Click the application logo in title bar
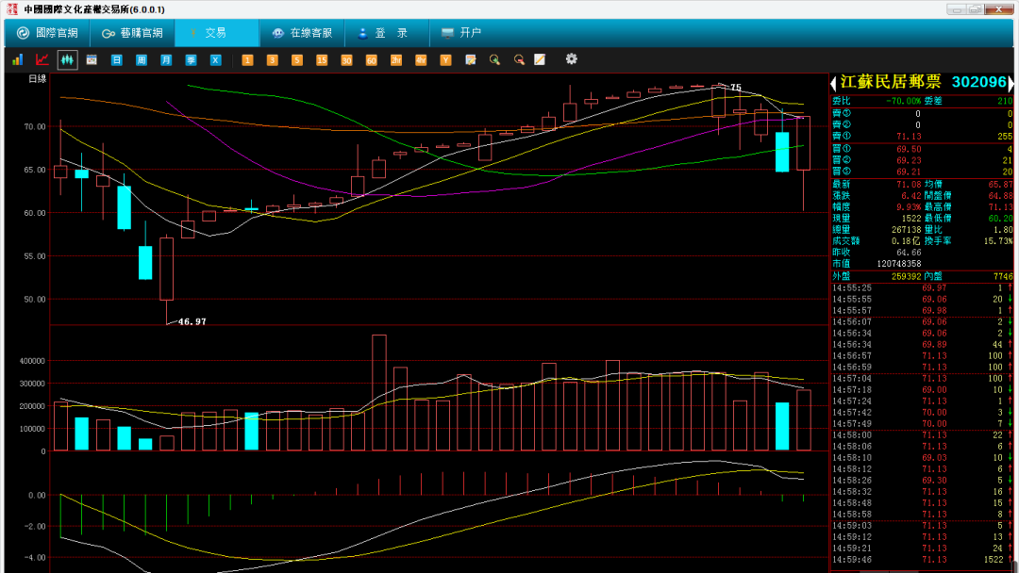The image size is (1019, 573). (x=12, y=9)
